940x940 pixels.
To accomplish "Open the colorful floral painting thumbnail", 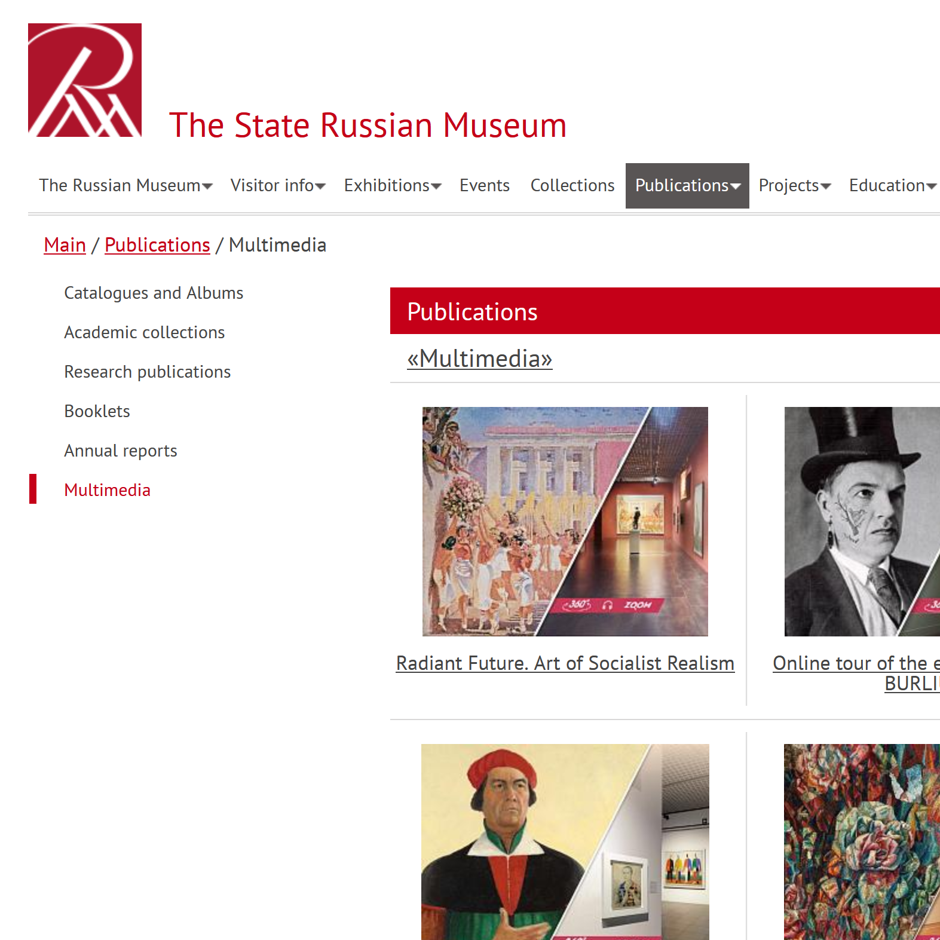I will [x=862, y=842].
